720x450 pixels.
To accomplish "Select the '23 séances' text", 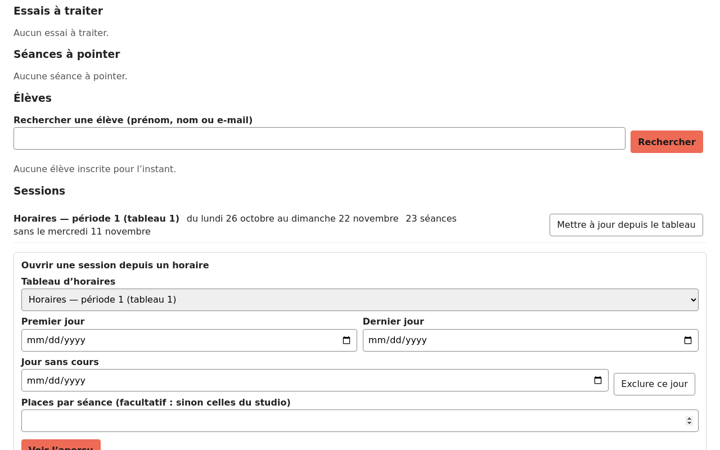I will click(431, 218).
